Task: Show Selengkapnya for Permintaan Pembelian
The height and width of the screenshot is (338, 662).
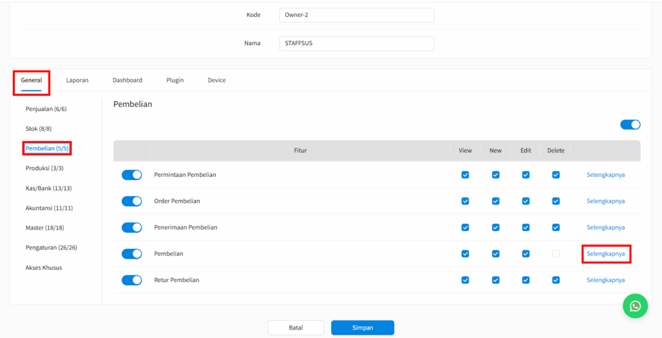Action: tap(606, 175)
